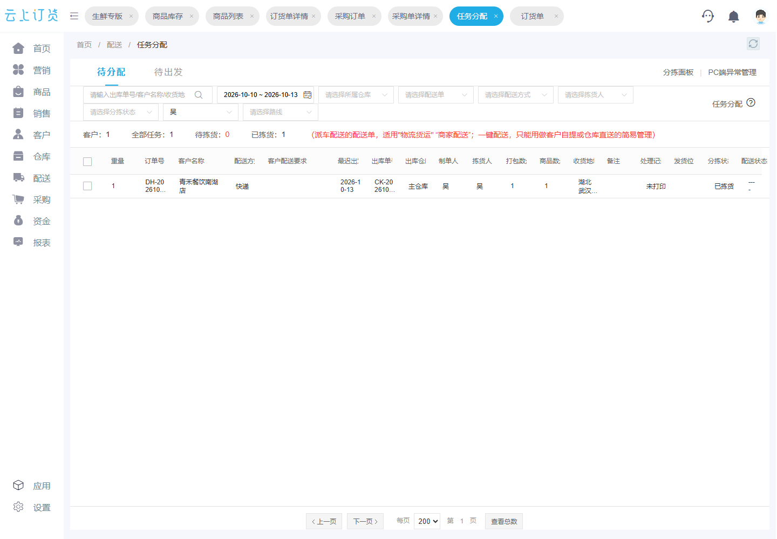Open 应用 in the sidebar
This screenshot has width=777, height=539.
(32, 486)
